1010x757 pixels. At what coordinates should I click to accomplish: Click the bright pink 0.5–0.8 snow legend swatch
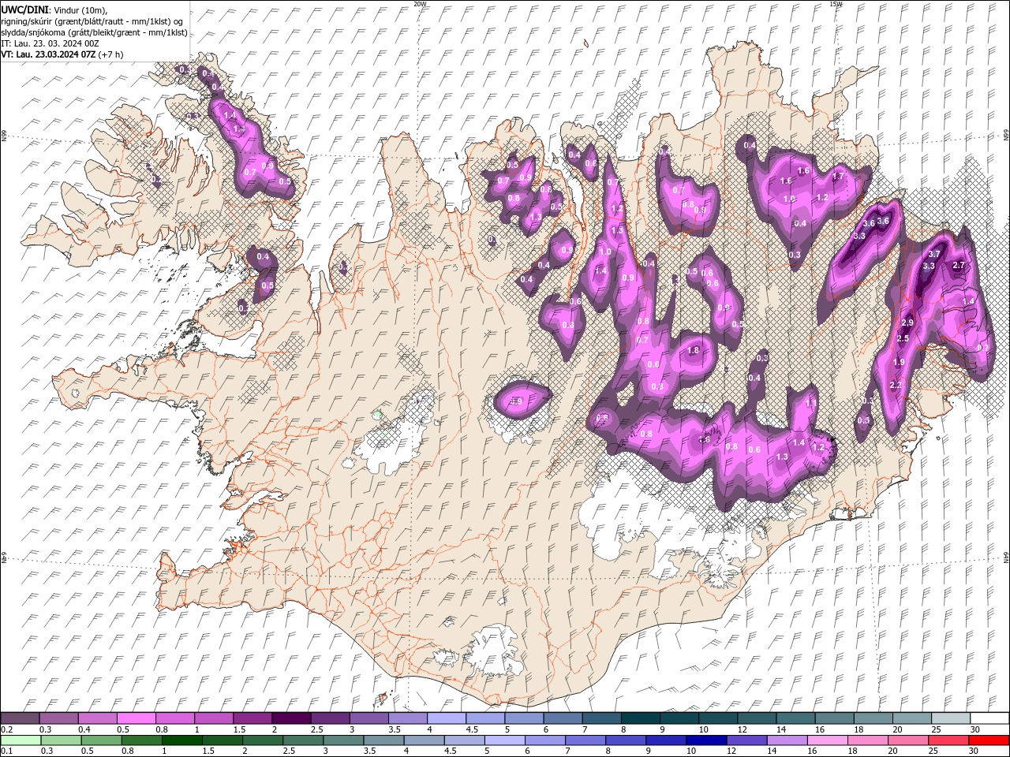click(137, 718)
